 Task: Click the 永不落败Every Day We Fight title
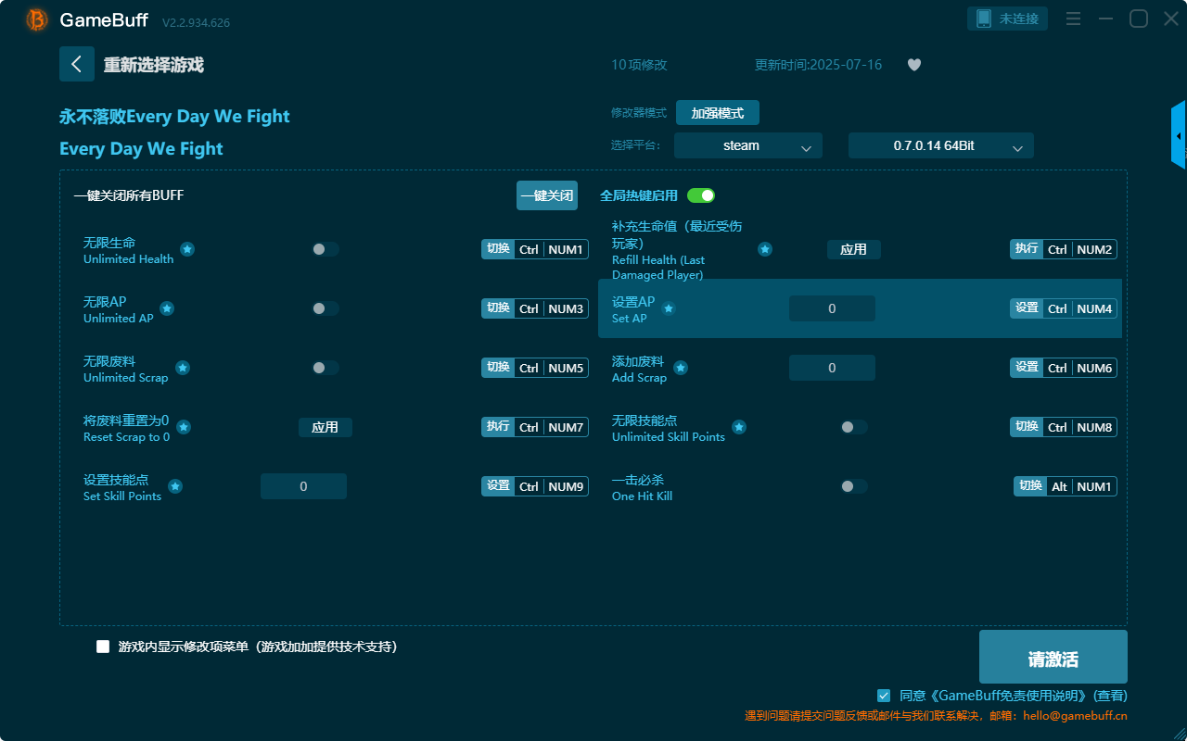(174, 117)
